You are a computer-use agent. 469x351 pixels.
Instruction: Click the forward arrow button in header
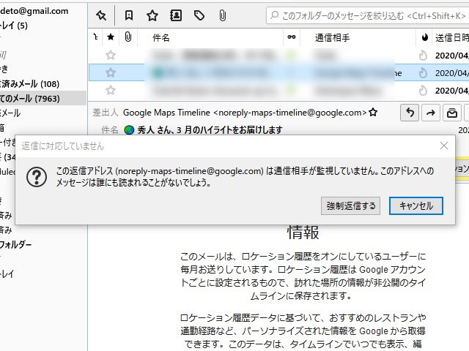(431, 113)
